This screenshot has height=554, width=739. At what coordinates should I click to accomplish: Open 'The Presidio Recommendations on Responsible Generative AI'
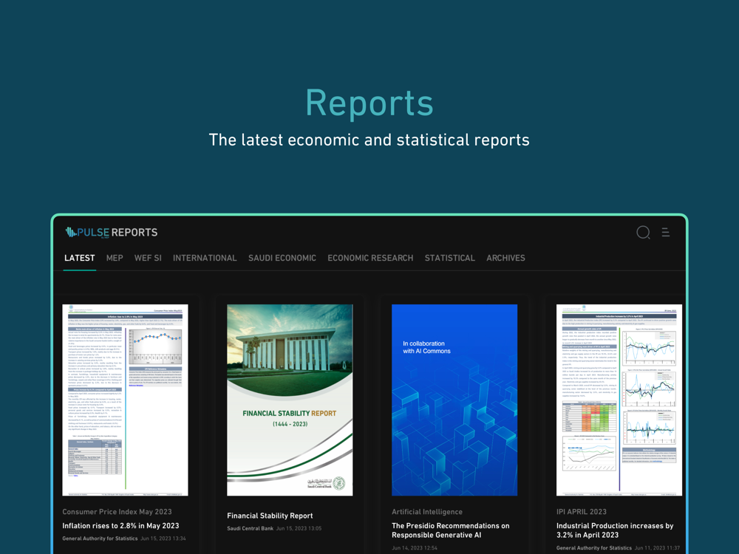pos(451,530)
